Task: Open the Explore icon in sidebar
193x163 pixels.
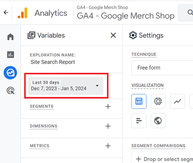Action: pyautogui.click(x=10, y=73)
